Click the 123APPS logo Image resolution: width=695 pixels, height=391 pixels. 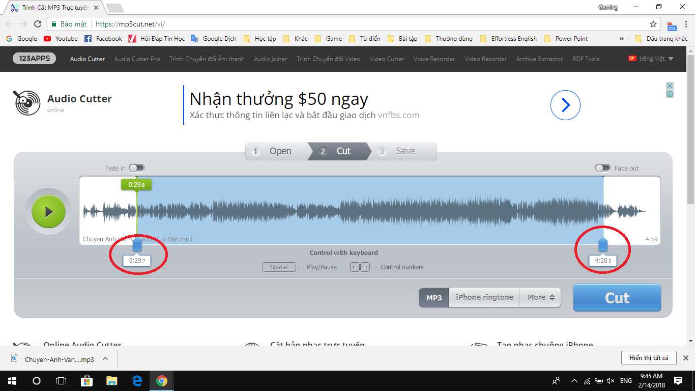[x=34, y=58]
